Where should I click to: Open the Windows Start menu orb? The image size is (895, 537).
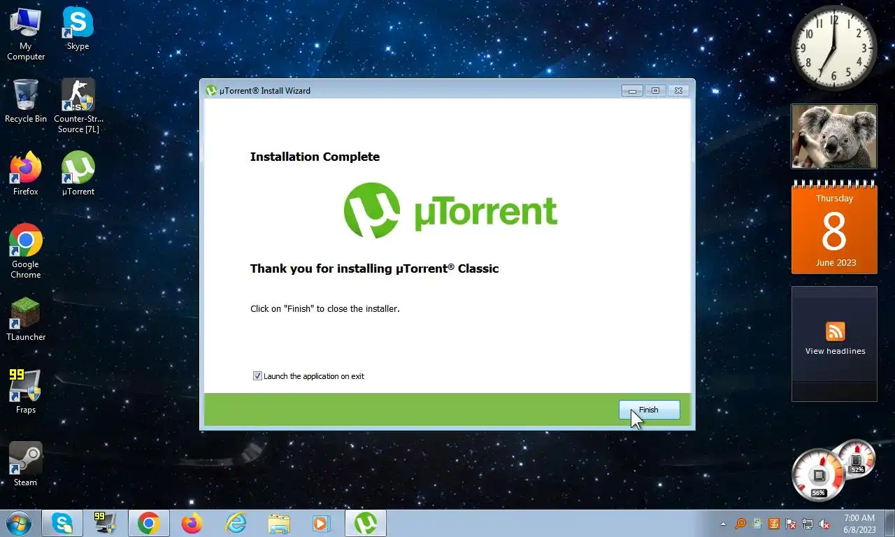(x=17, y=523)
